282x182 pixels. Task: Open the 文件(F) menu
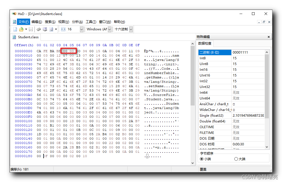tap(23, 22)
